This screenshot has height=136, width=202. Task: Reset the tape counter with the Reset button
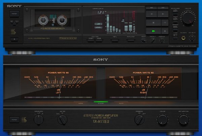(x=91, y=41)
